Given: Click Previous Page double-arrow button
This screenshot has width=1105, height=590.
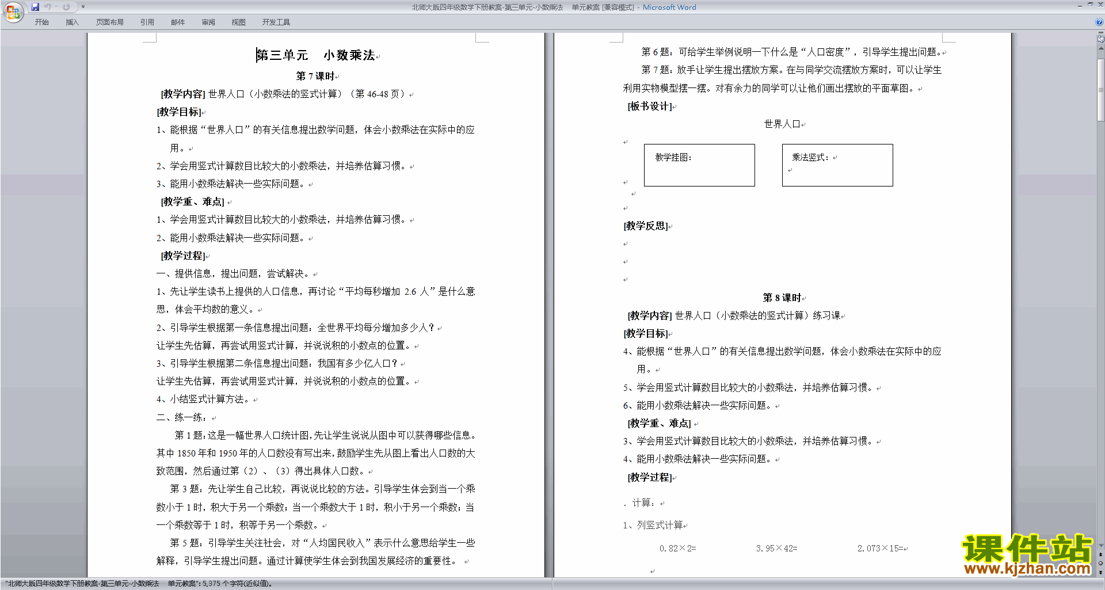Looking at the screenshot, I should [1101, 554].
